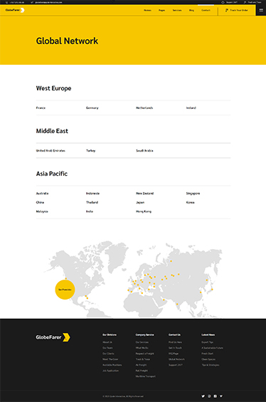The height and width of the screenshot is (402, 266).
Task: Open the Pages menu item
Action: coord(161,10)
